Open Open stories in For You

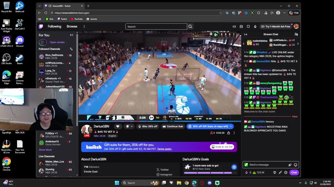point(57,42)
